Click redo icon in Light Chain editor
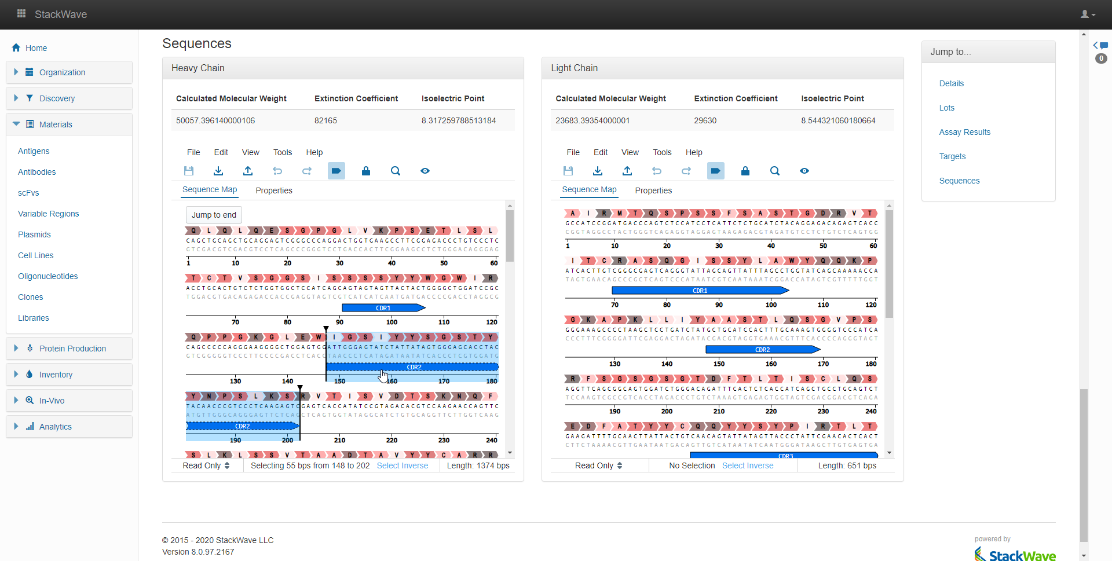Screen dimensions: 1112x561 [686, 171]
